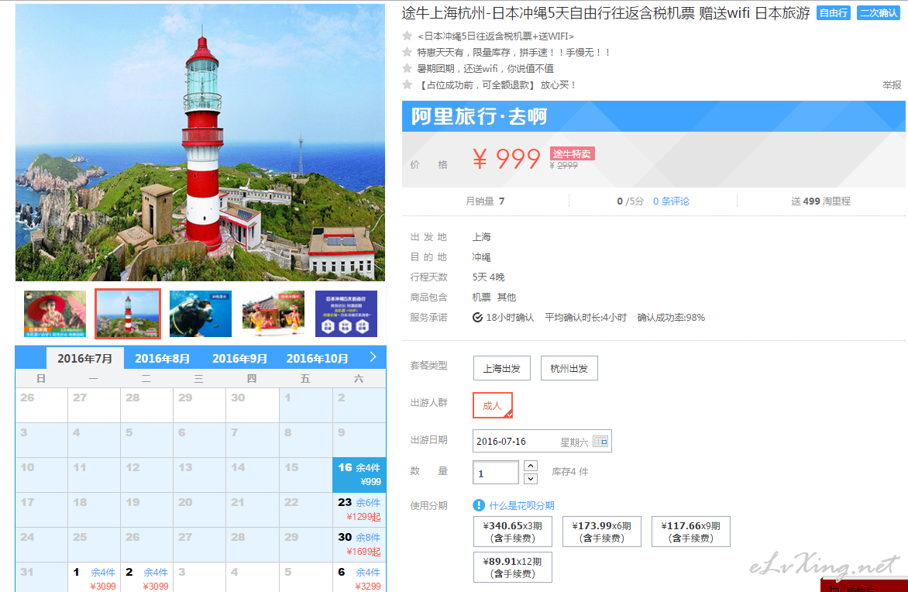This screenshot has height=592, width=908.
Task: Select the scuba diver thumbnail
Action: pyautogui.click(x=201, y=313)
